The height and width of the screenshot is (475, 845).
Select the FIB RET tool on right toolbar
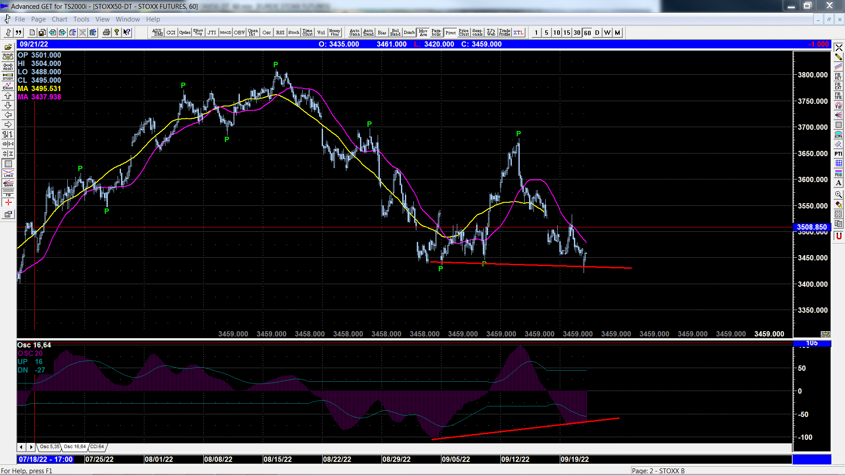(x=838, y=77)
